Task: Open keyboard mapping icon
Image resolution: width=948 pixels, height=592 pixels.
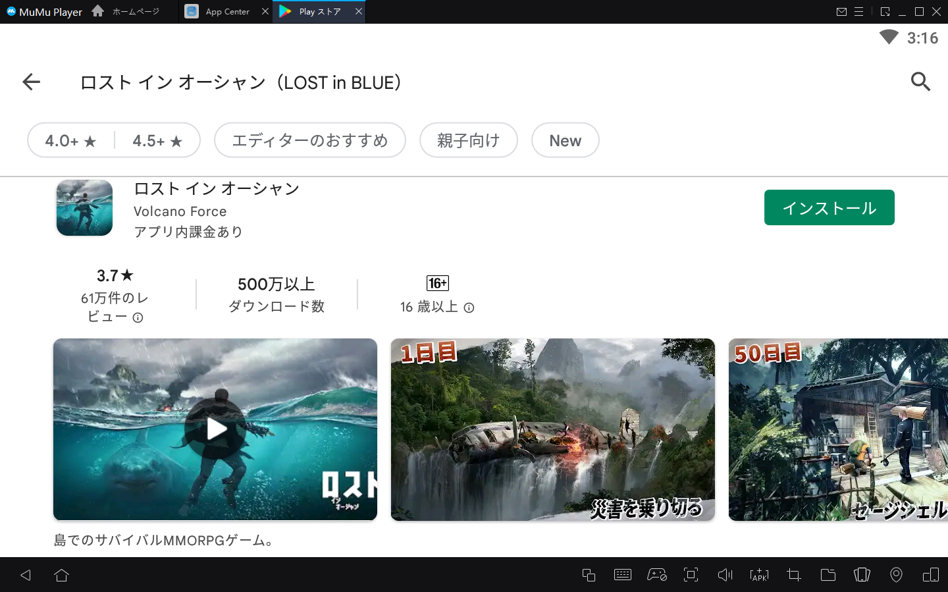Action: pyautogui.click(x=622, y=575)
